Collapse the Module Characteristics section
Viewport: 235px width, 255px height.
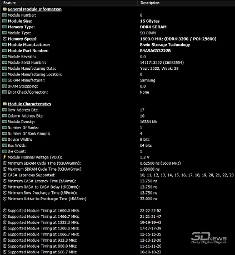coord(29,104)
